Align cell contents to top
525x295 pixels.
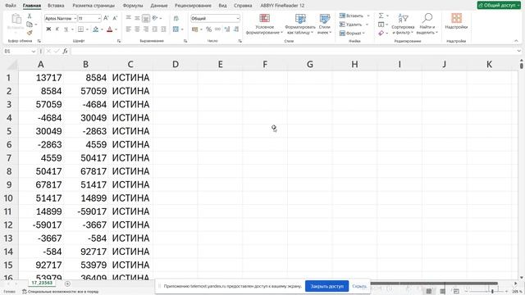129,18
